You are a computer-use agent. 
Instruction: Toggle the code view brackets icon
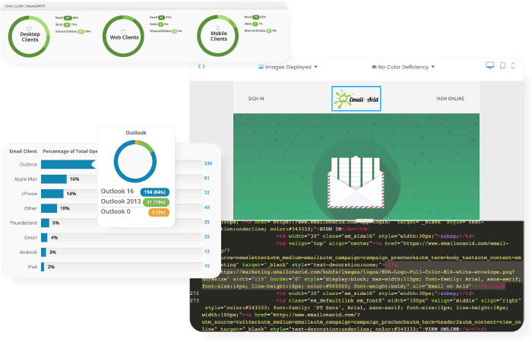click(x=201, y=67)
